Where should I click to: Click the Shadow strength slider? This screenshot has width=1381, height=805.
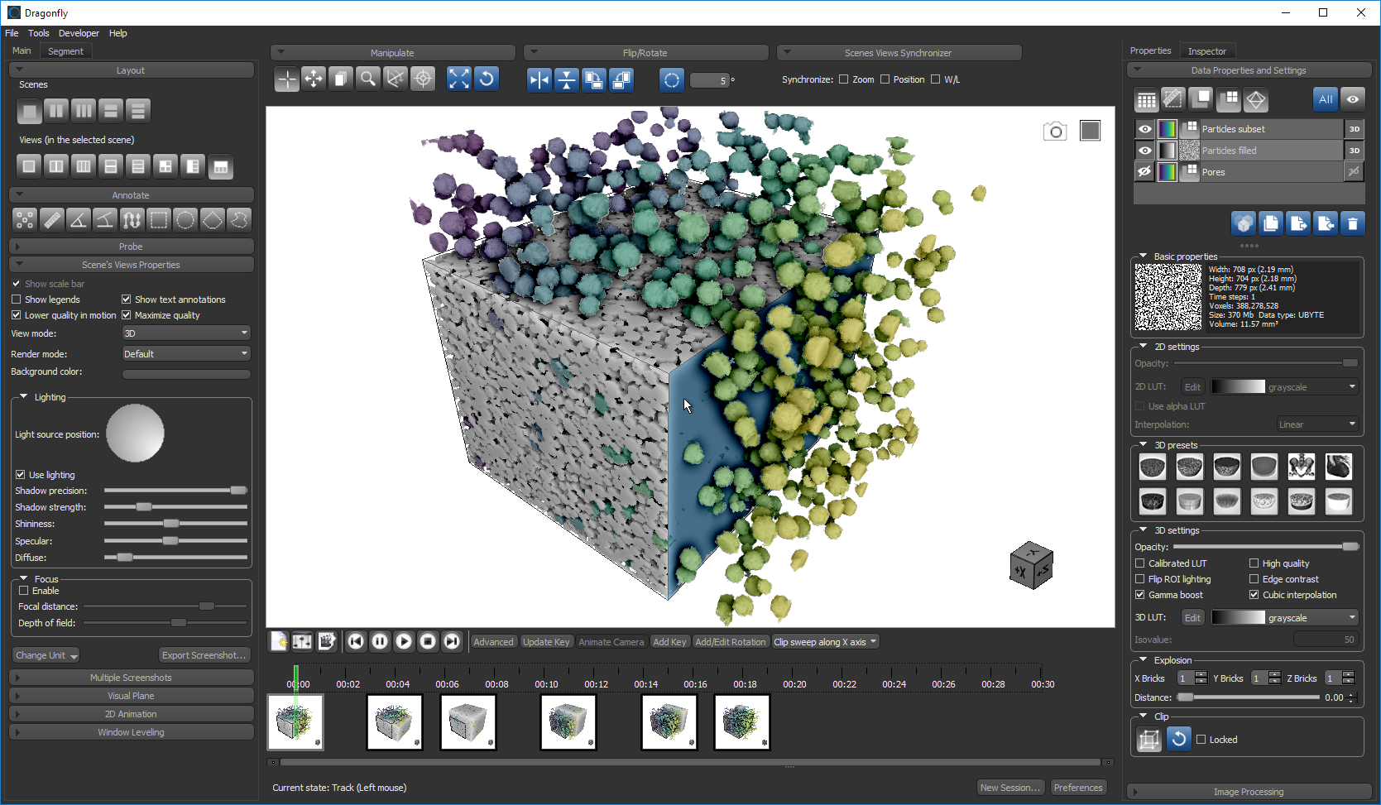click(x=175, y=507)
